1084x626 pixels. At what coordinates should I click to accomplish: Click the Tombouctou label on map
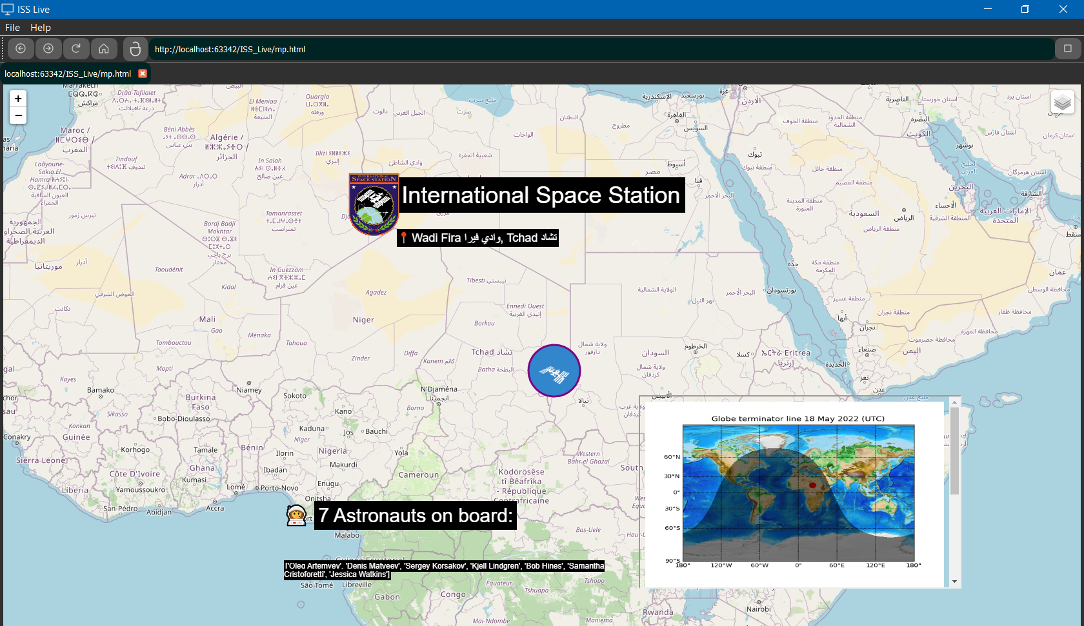click(174, 343)
